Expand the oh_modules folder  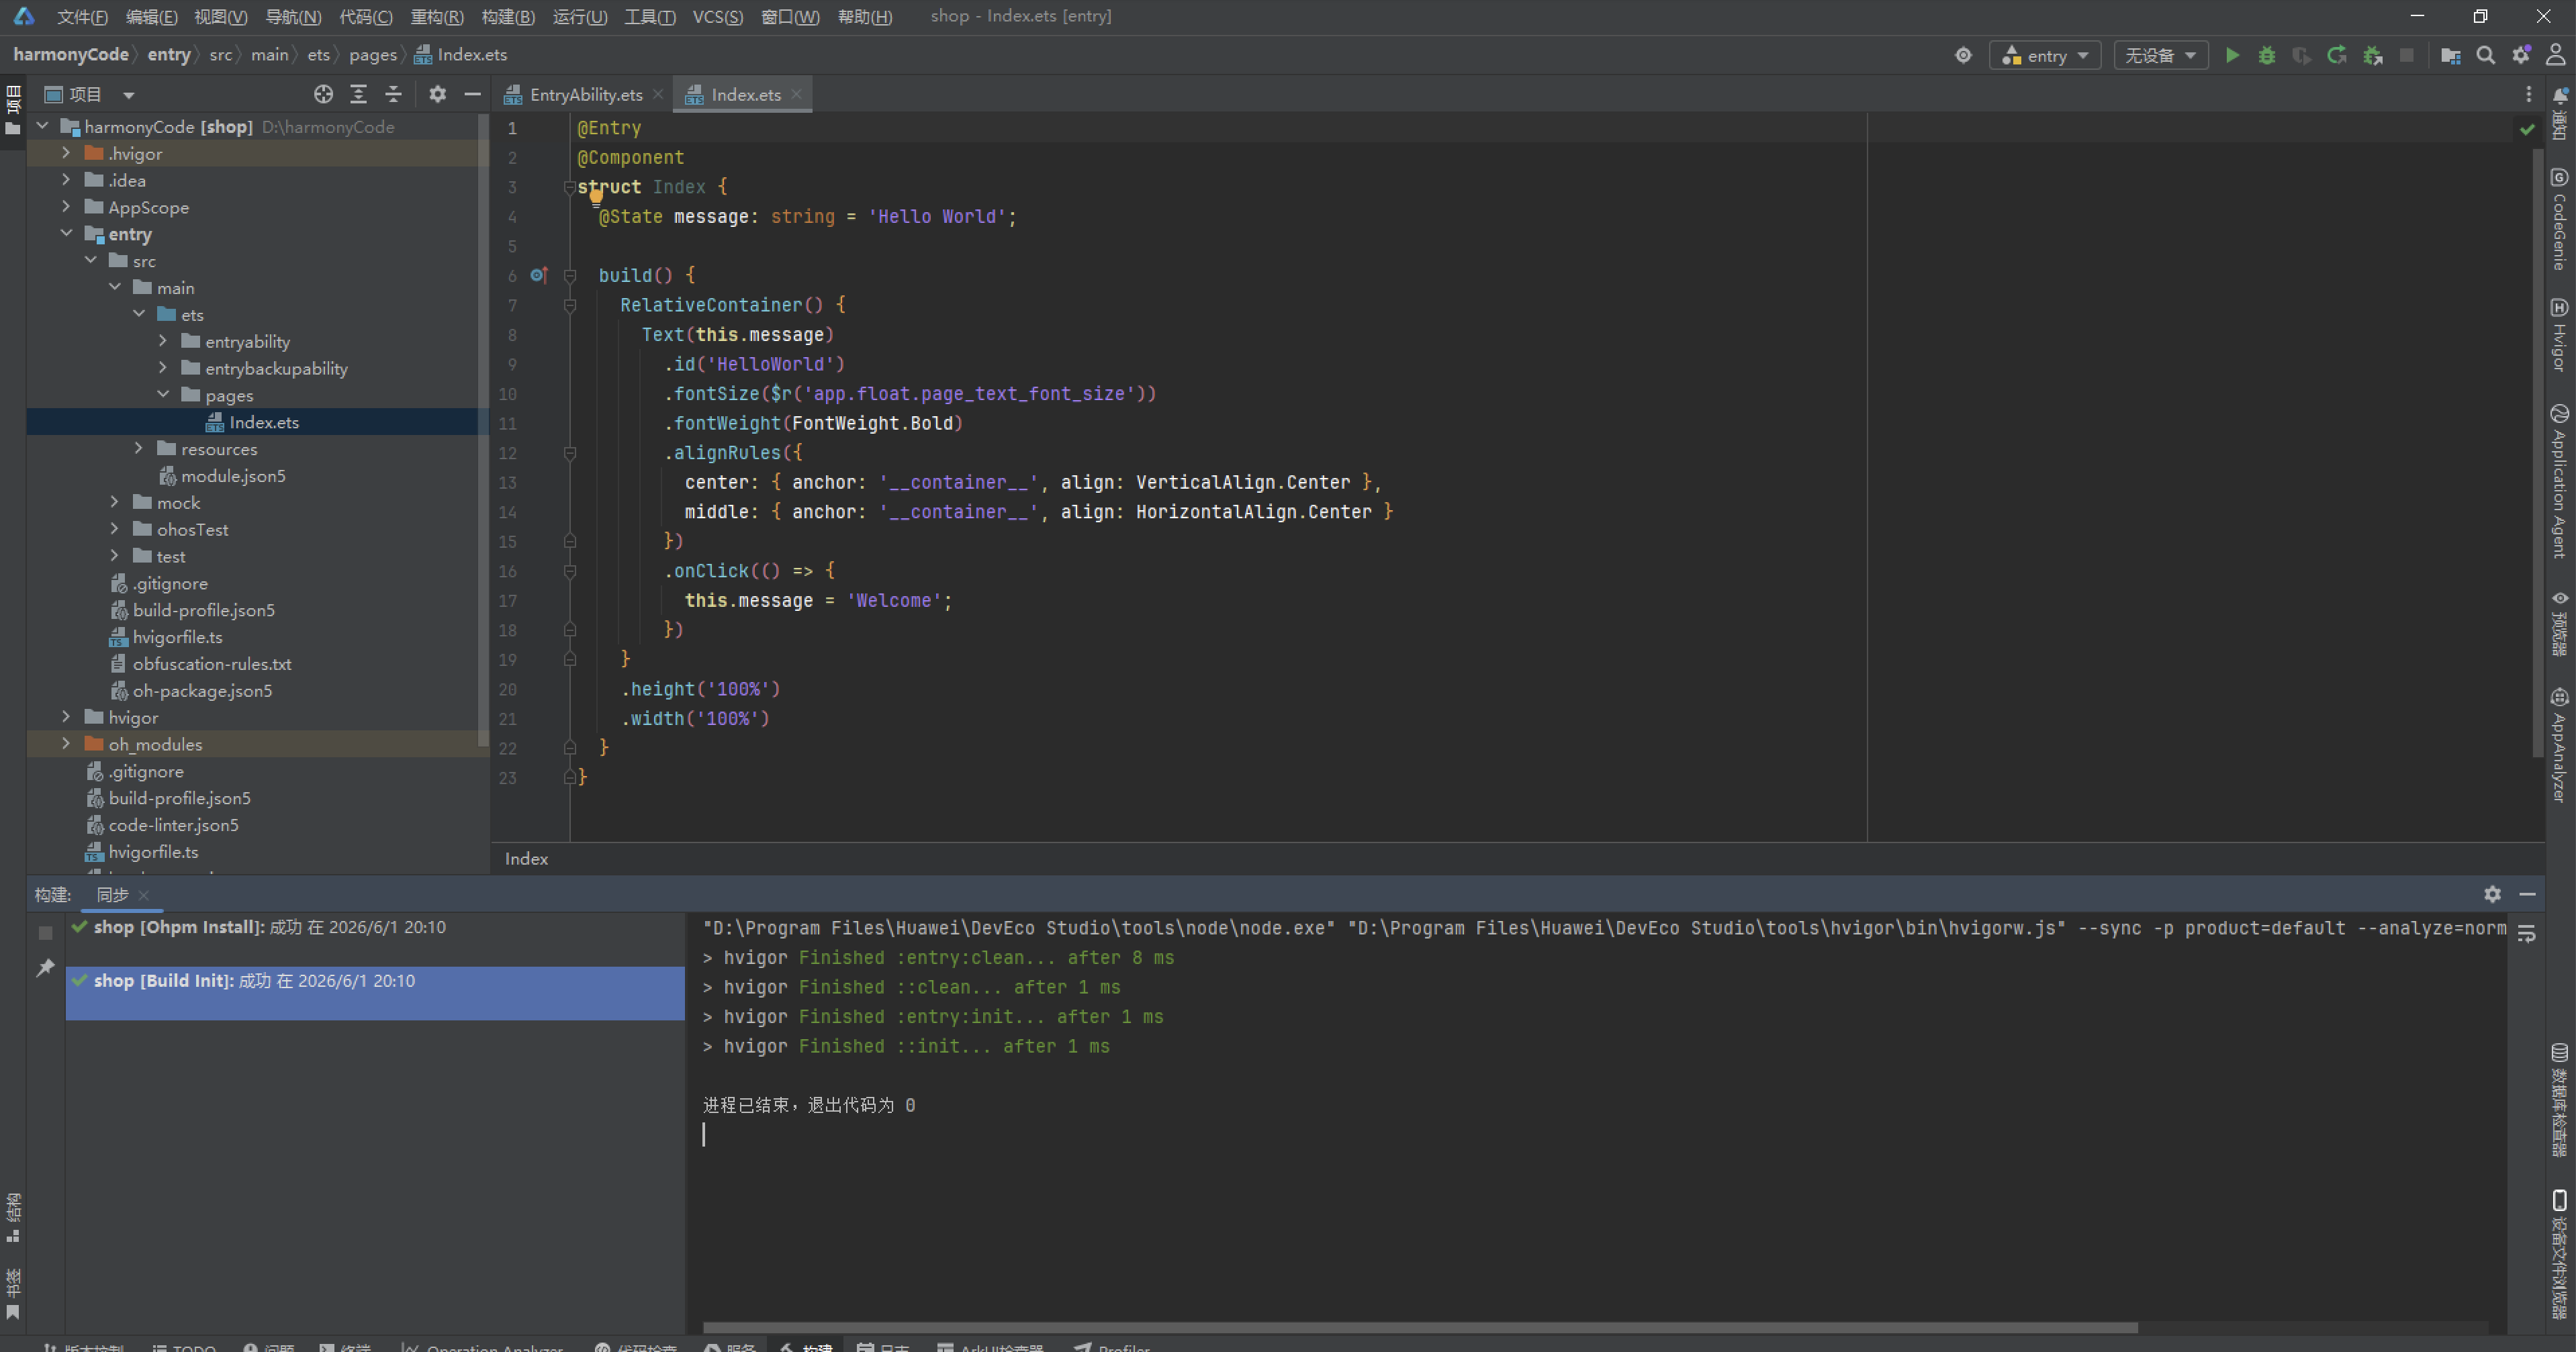tap(66, 744)
